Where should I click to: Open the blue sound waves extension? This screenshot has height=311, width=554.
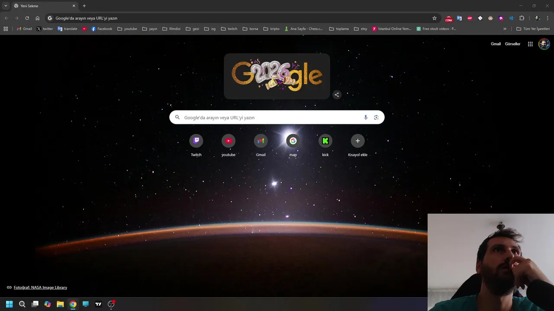(511, 18)
